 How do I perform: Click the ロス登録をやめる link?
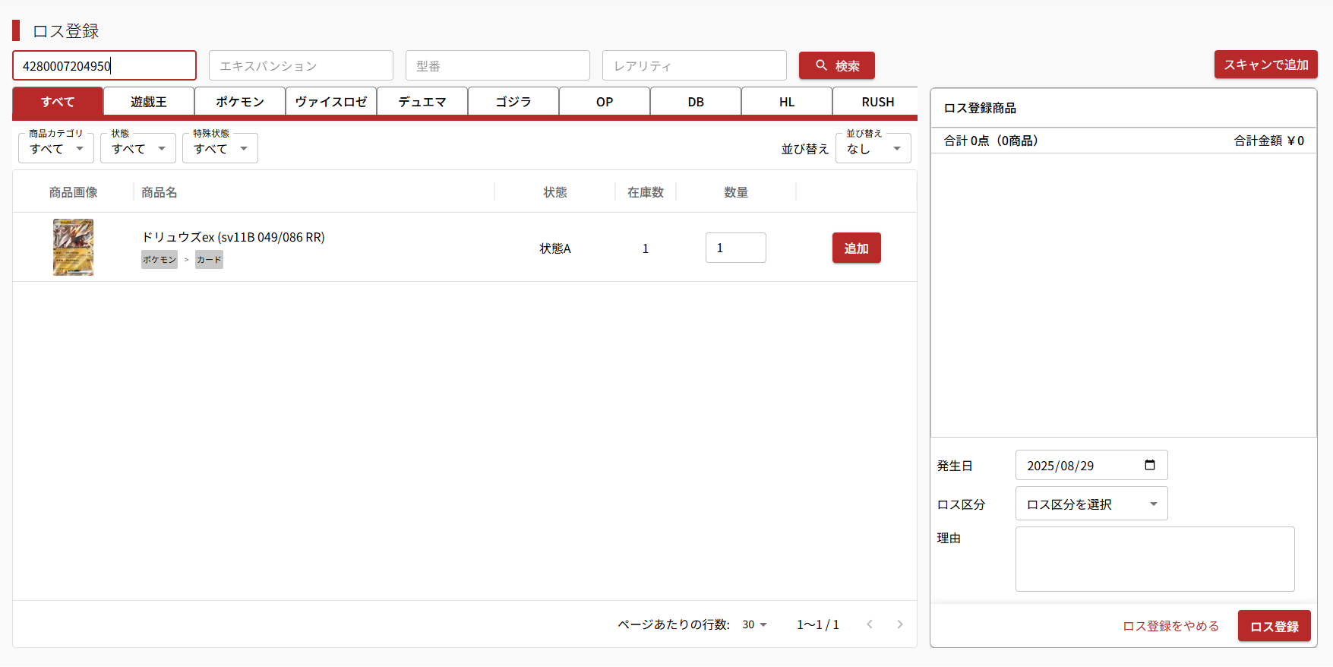pos(1170,626)
